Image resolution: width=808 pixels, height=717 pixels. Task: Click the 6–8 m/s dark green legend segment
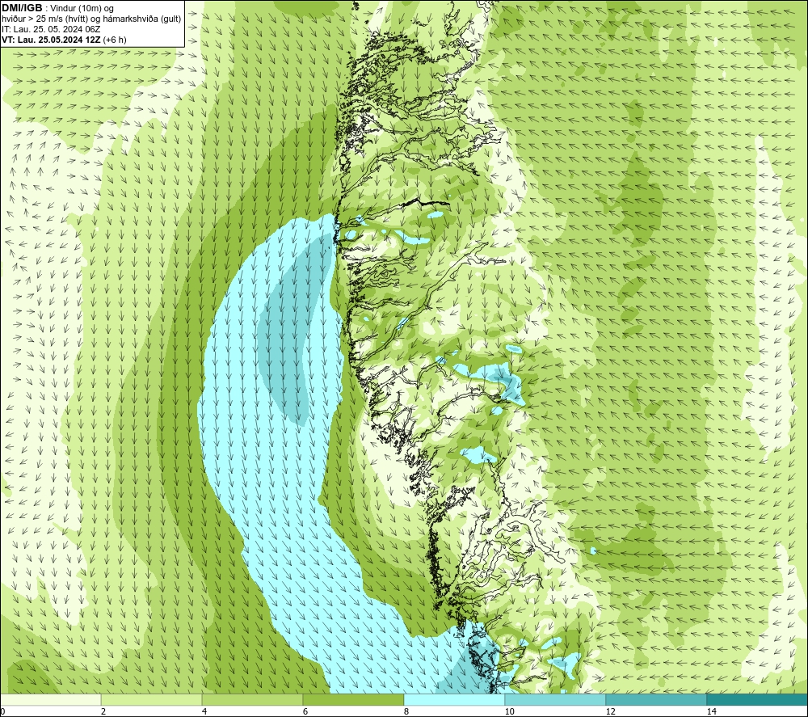(x=354, y=699)
